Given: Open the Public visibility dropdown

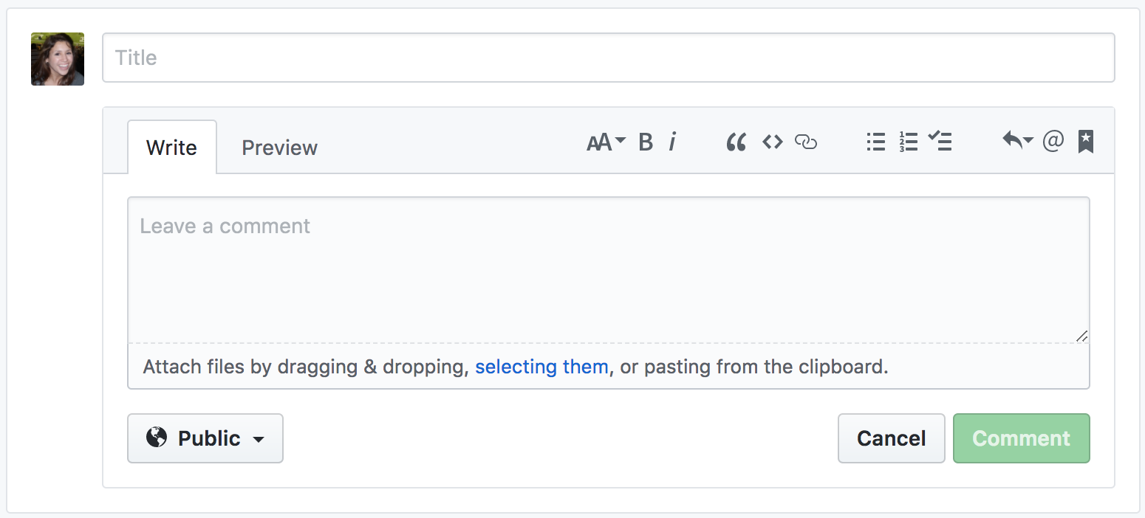Looking at the screenshot, I should [x=205, y=438].
